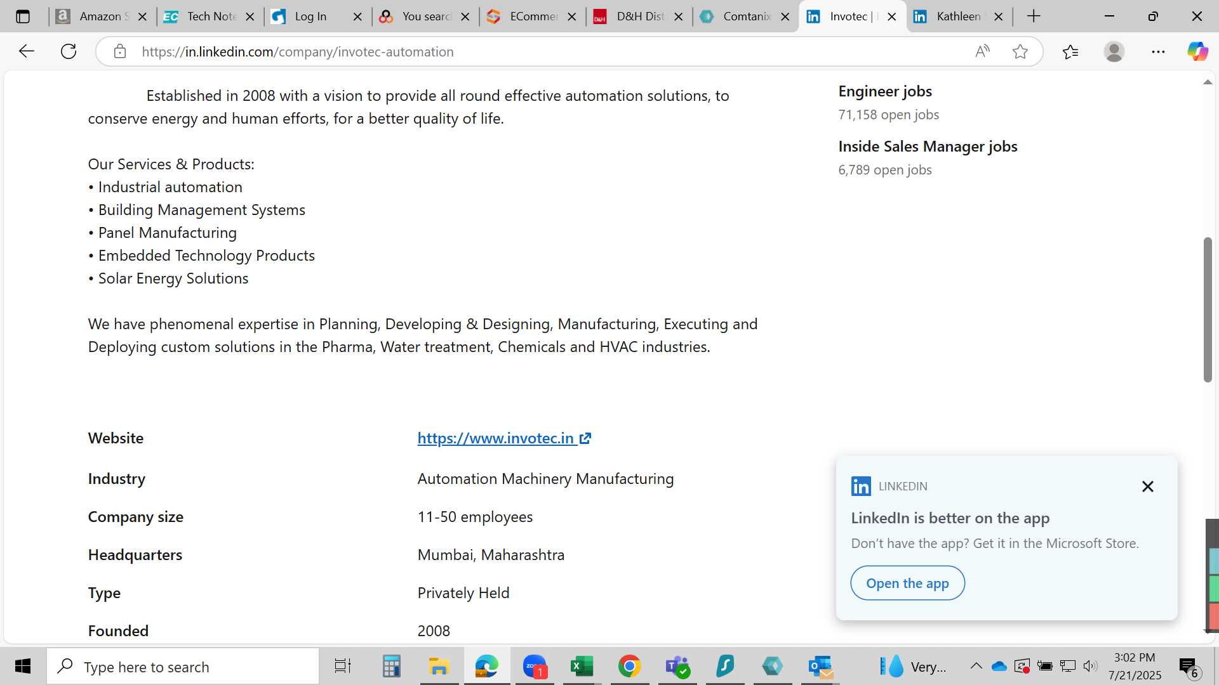This screenshot has width=1219, height=685.
Task: Open Zoom from the taskbar
Action: 535,666
